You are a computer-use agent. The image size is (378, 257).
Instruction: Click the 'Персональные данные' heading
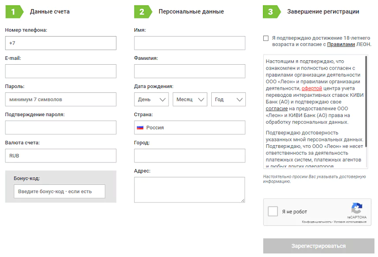click(191, 11)
